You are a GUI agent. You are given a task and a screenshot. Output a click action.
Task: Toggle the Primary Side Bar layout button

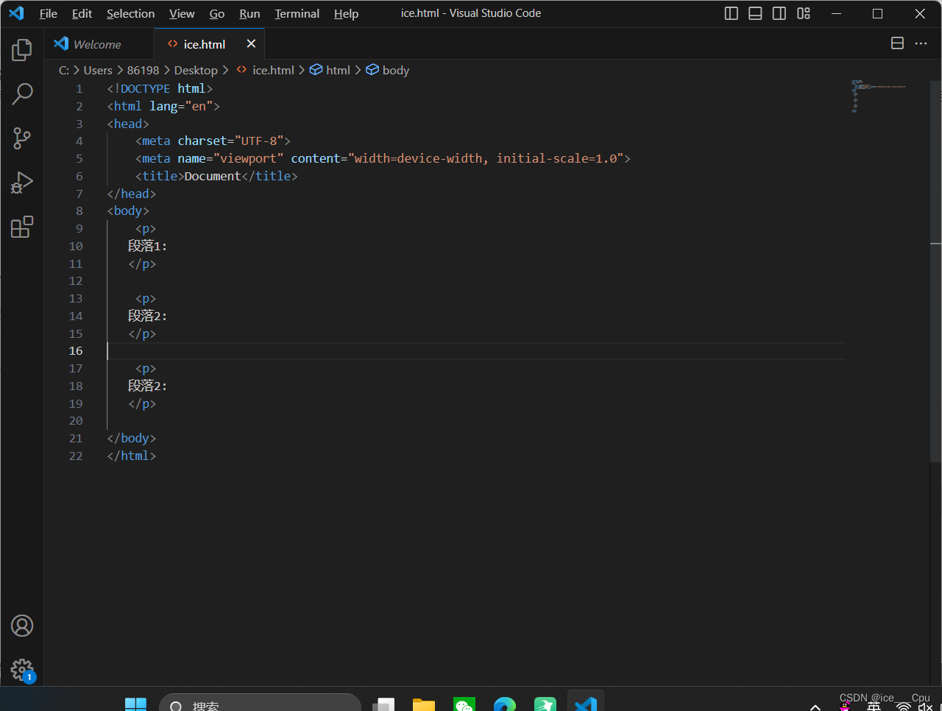click(732, 13)
